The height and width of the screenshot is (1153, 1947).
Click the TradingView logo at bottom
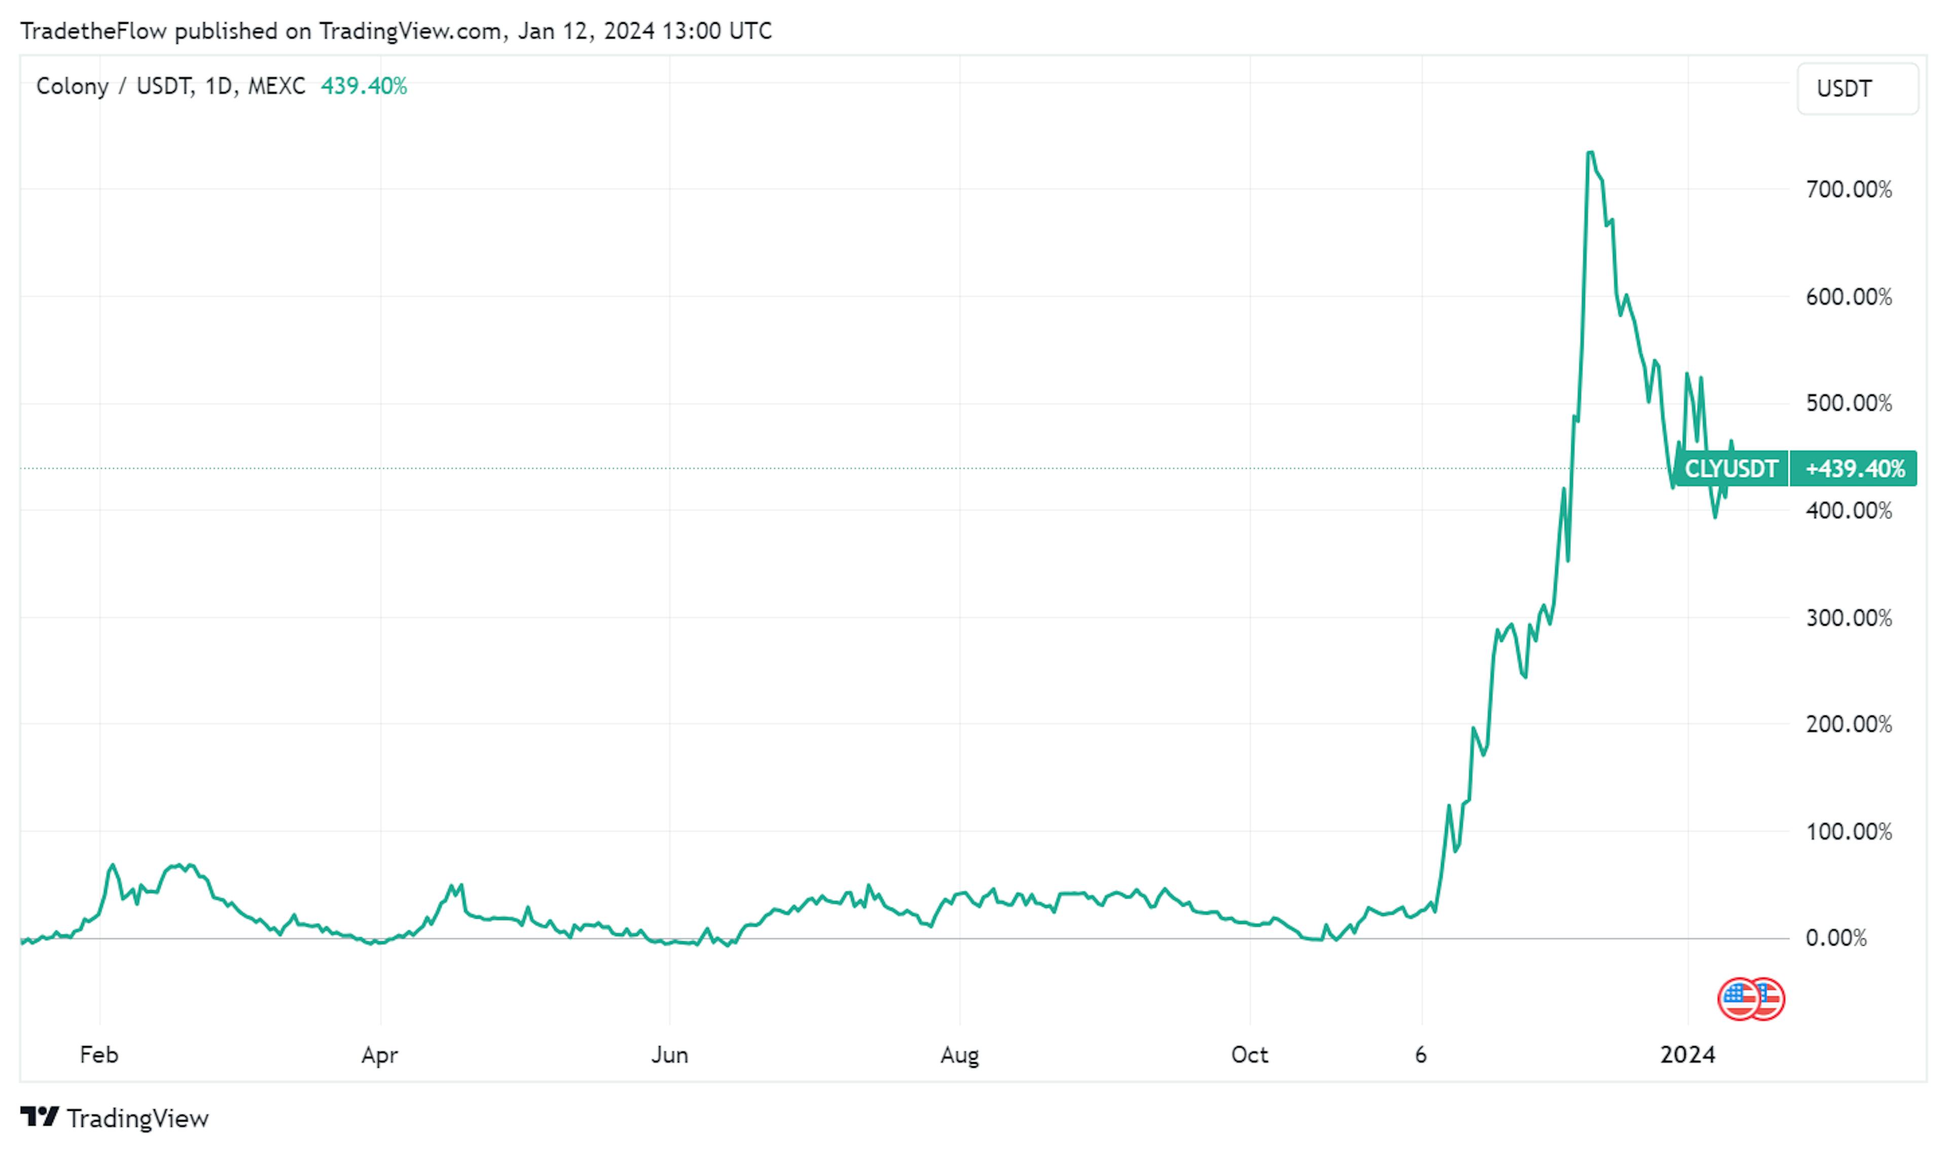click(114, 1118)
